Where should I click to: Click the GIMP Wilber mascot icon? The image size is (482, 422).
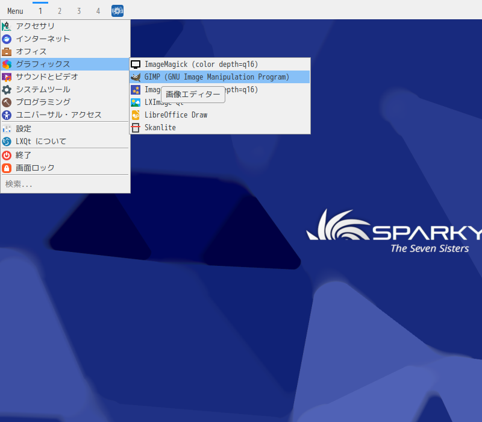136,77
